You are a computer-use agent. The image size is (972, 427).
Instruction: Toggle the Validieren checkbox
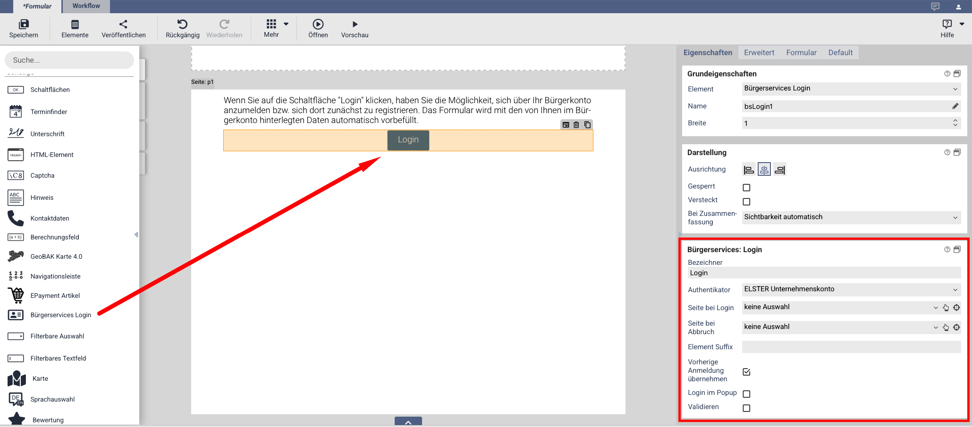[x=746, y=408]
